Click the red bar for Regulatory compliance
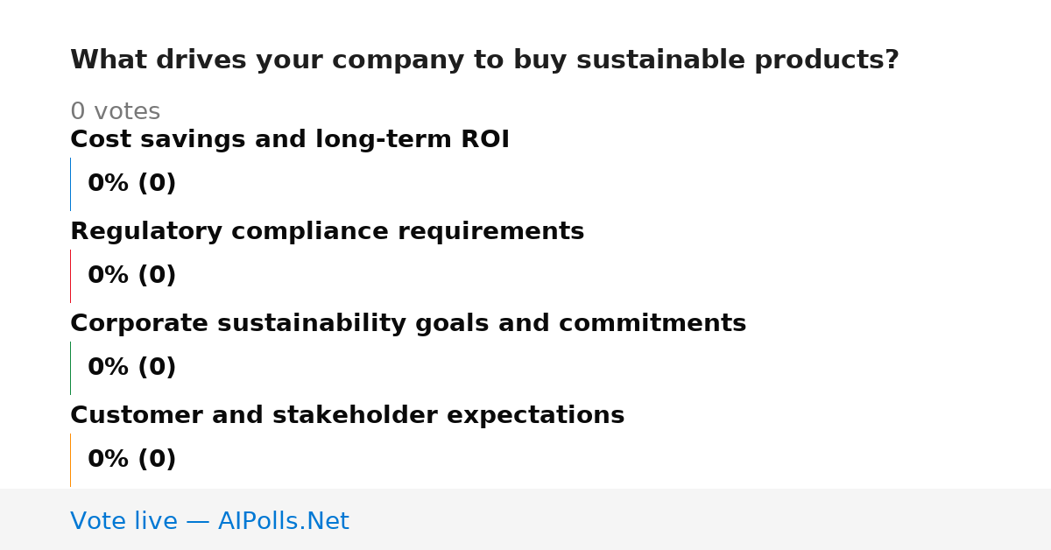 [70, 276]
